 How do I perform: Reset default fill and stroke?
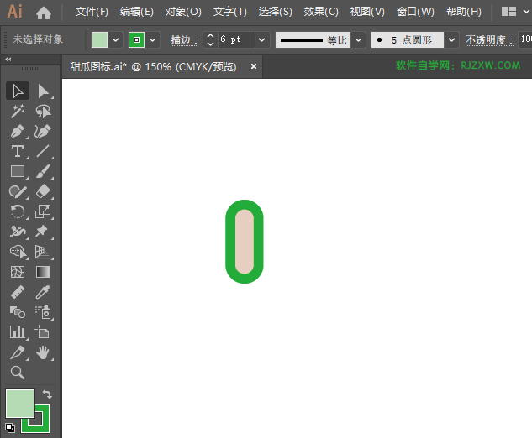click(x=10, y=428)
